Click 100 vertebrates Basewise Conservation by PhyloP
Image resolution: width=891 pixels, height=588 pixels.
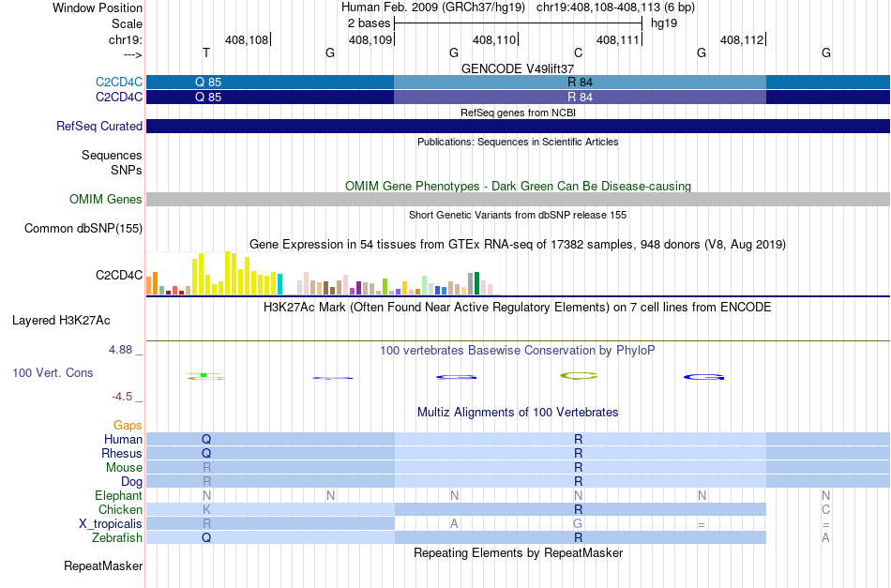[x=518, y=350]
